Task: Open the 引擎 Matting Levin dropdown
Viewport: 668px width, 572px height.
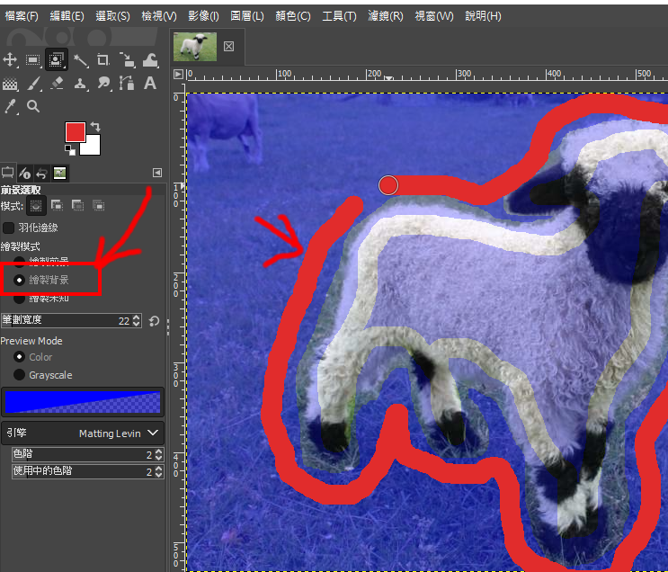Action: (x=83, y=433)
